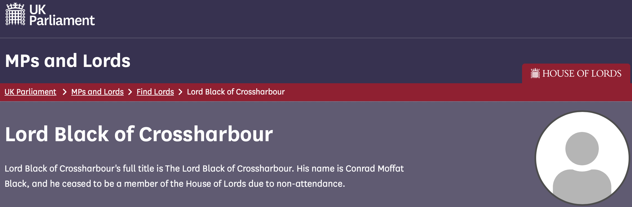The width and height of the screenshot is (632, 207).
Task: Open the UK Parliament breadcrumb link
Action: coord(30,92)
